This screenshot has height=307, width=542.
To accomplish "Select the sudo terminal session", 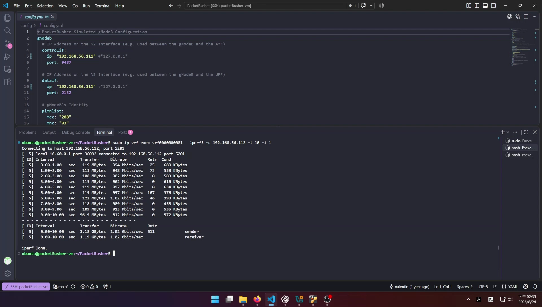I will click(521, 141).
